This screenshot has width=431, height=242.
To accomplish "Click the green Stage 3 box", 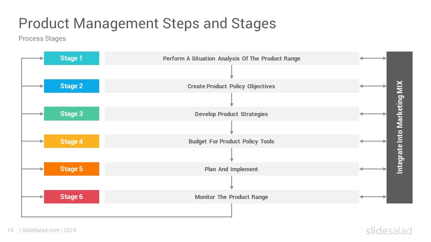I will point(71,113).
